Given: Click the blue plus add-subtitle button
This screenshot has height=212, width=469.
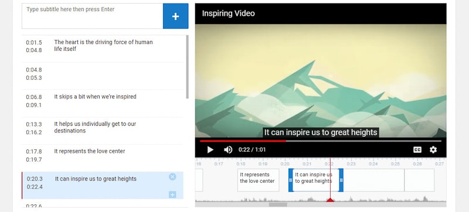Looking at the screenshot, I should 175,16.
